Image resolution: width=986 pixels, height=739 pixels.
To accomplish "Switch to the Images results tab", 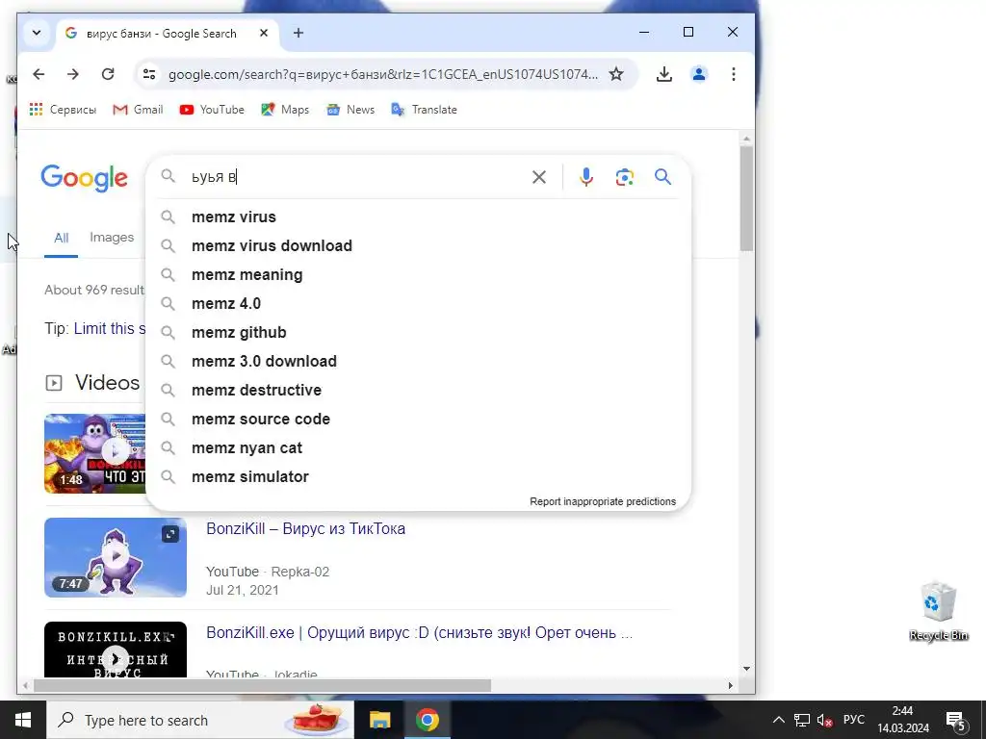I will 112,238.
